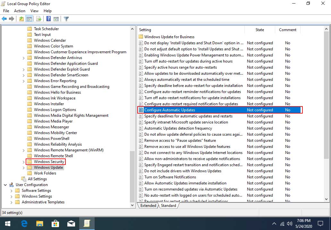Open the Help menu

(x=47, y=11)
